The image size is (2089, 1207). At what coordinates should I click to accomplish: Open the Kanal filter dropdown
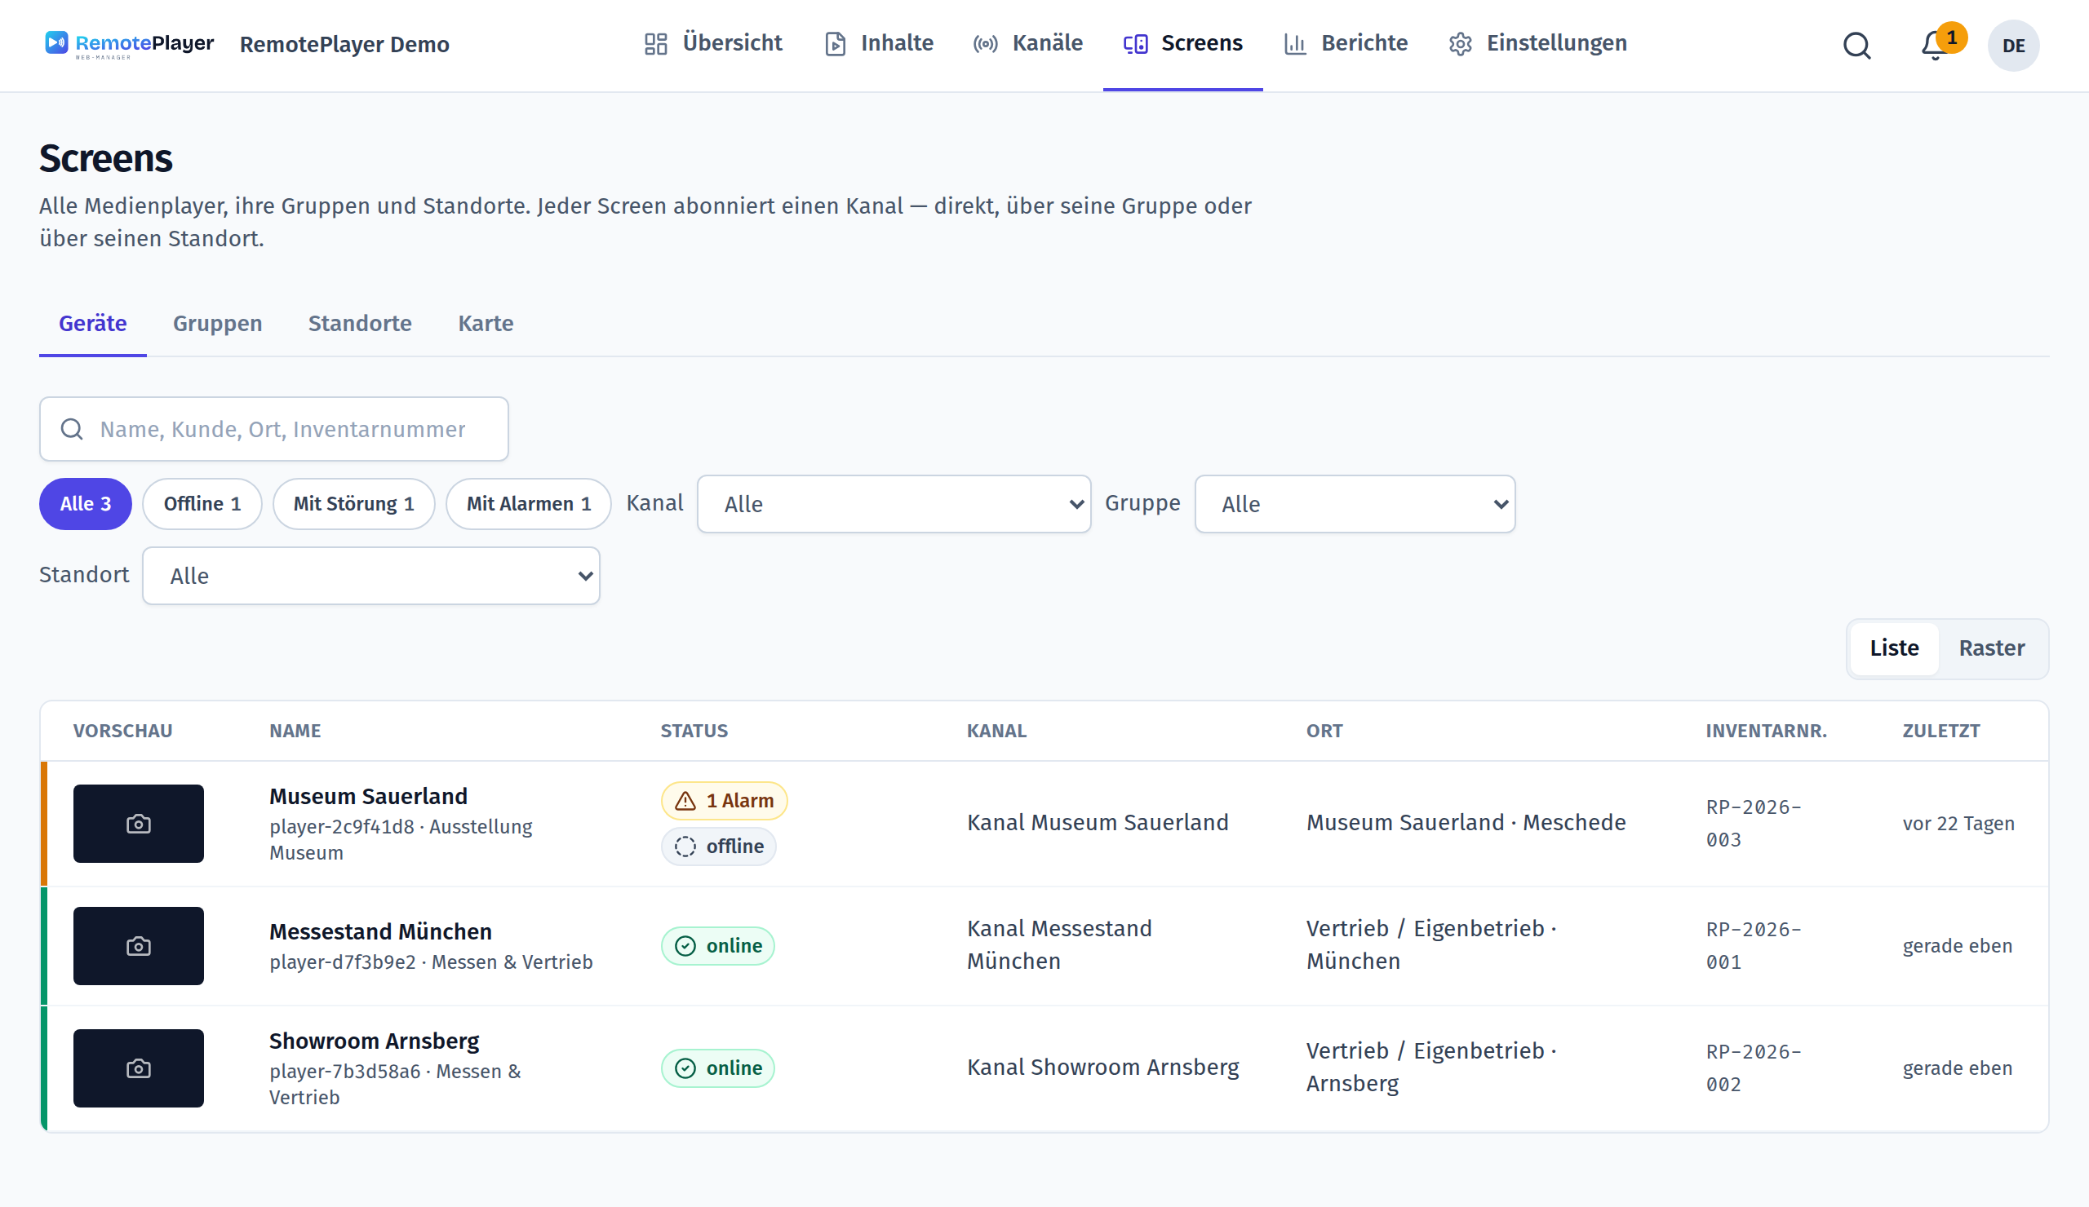(x=894, y=505)
